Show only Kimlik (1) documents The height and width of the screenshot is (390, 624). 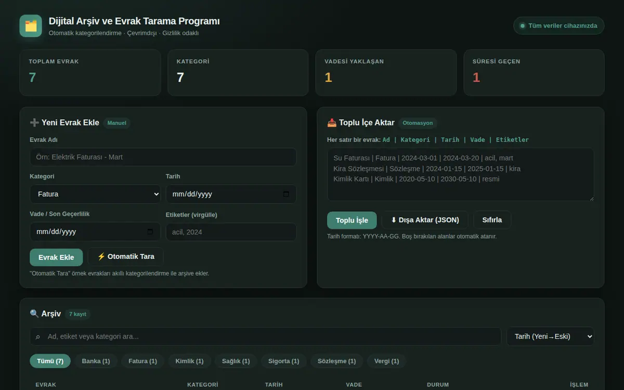tap(189, 361)
